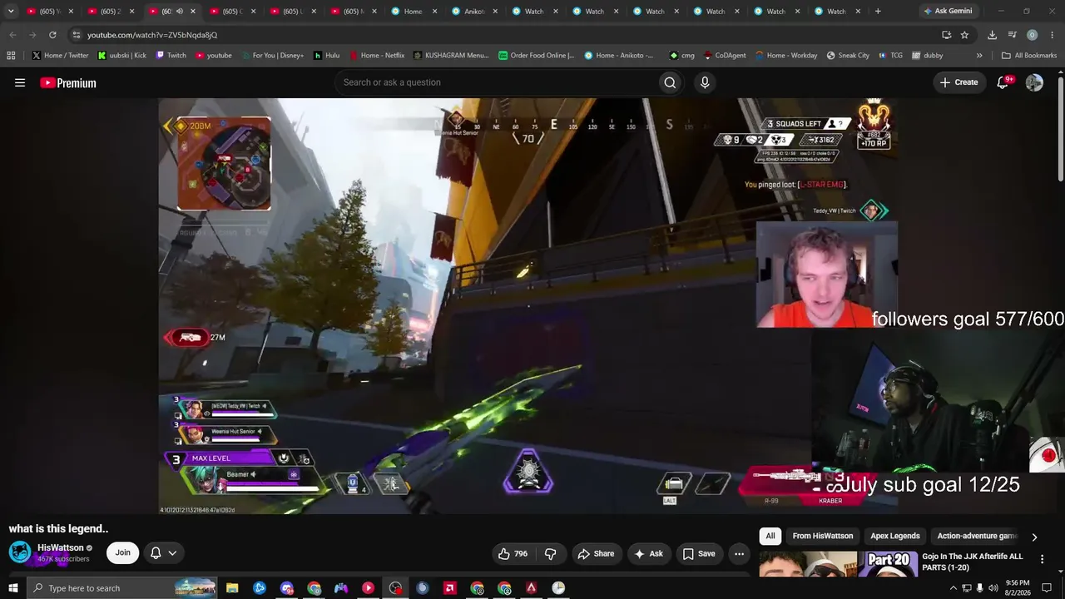The width and height of the screenshot is (1065, 599).
Task: Open more actions ellipsis under video
Action: [739, 553]
